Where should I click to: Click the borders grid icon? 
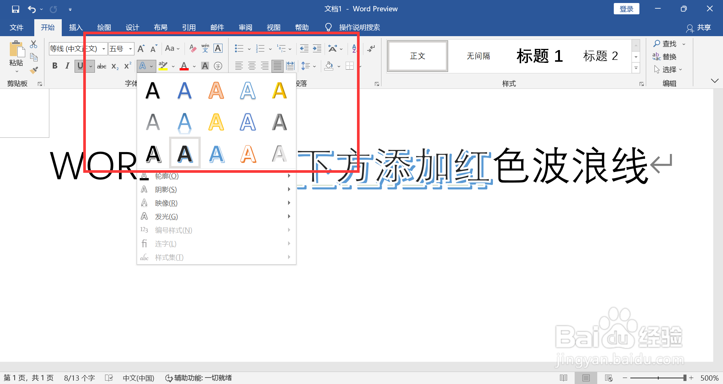350,66
